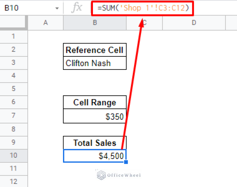This screenshot has height=187, width=237.
Task: Select column A header
Action: pos(45,23)
